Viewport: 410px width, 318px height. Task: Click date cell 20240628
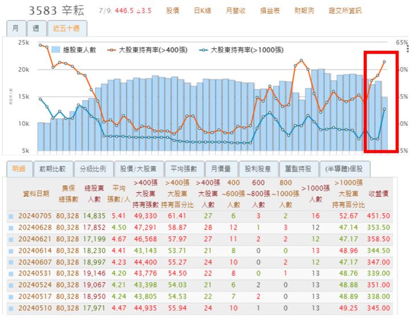coord(35,228)
